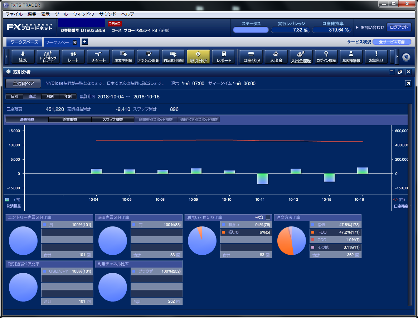This screenshot has height=318, width=418.
Task: Open the 注文 order toolbar button
Action: (x=23, y=57)
